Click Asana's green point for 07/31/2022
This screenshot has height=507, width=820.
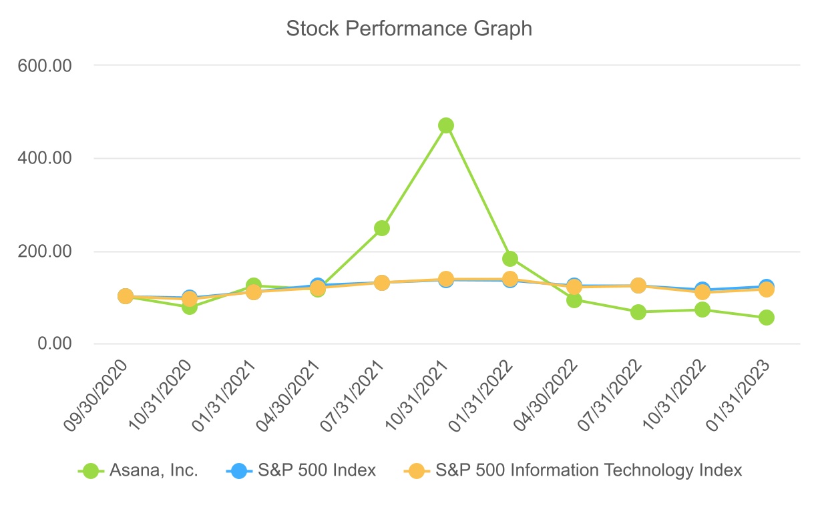click(x=638, y=312)
